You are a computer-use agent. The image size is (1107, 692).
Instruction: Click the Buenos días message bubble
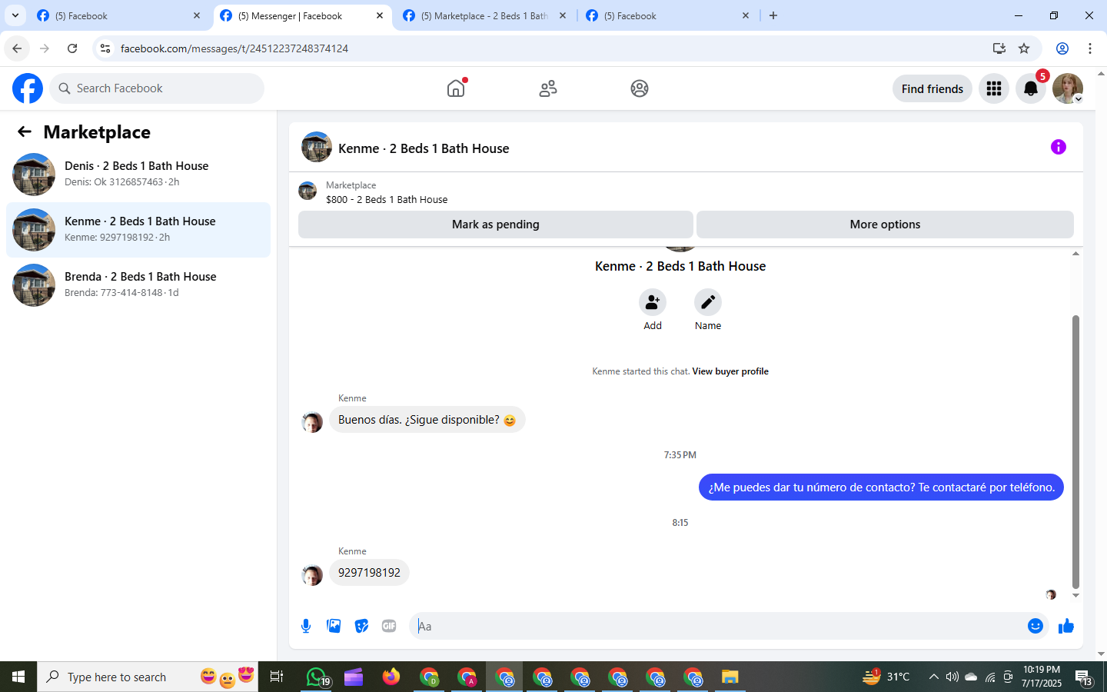[427, 420]
